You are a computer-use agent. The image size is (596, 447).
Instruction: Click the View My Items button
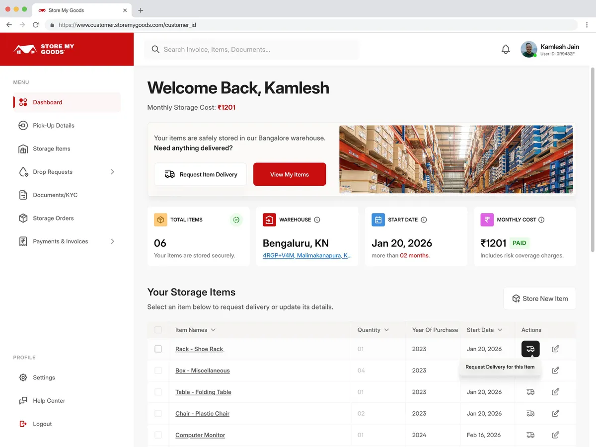point(290,174)
